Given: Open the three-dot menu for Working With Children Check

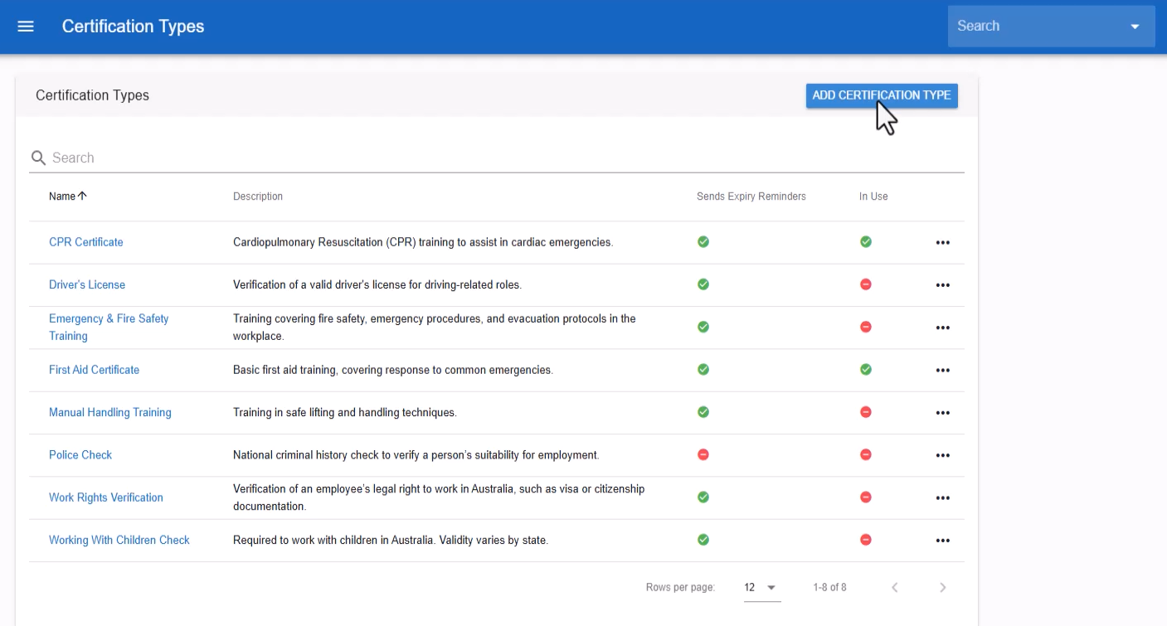Looking at the screenshot, I should point(942,541).
